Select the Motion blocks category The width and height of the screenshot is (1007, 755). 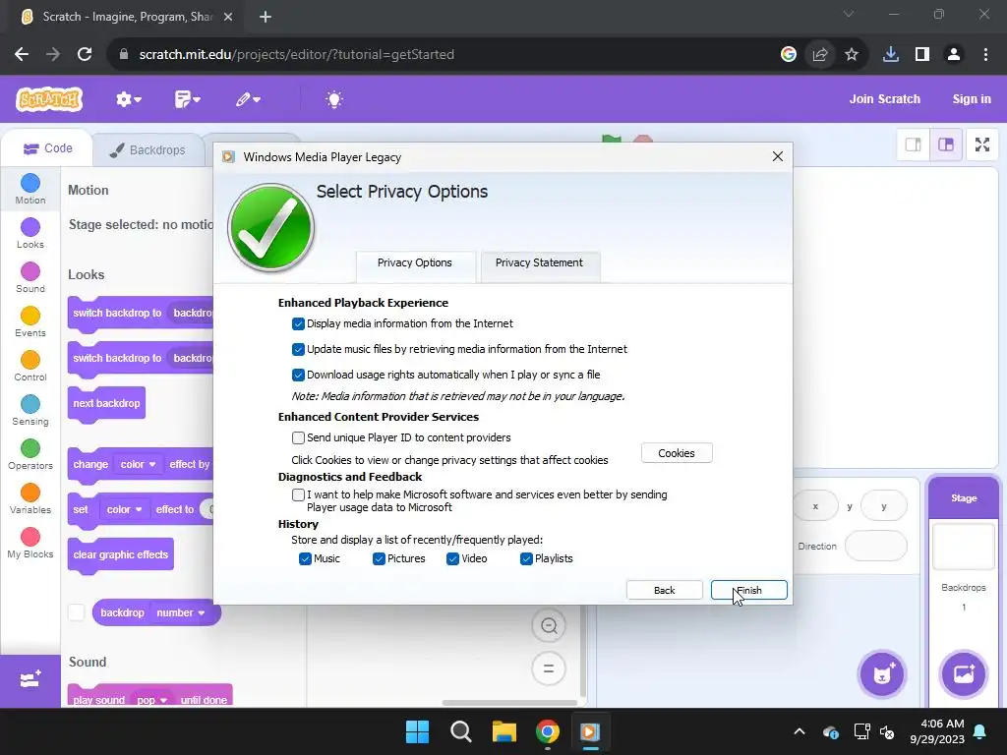coord(30,190)
